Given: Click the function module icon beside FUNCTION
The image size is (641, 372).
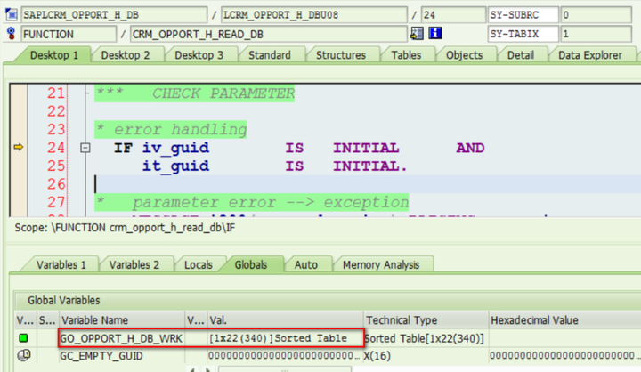Looking at the screenshot, I should pos(11,34).
